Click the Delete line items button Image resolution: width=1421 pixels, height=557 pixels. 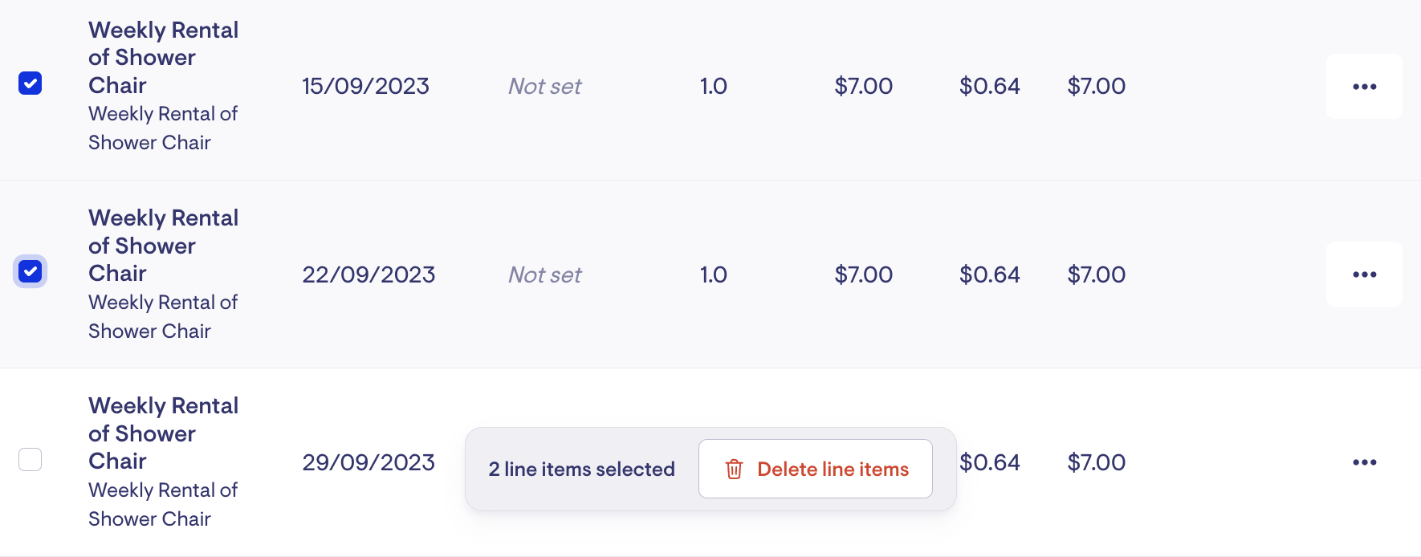pyautogui.click(x=815, y=470)
